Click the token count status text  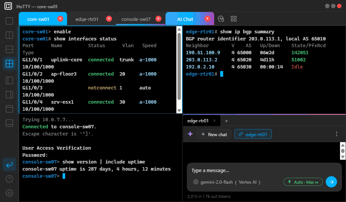pyautogui.click(x=209, y=196)
